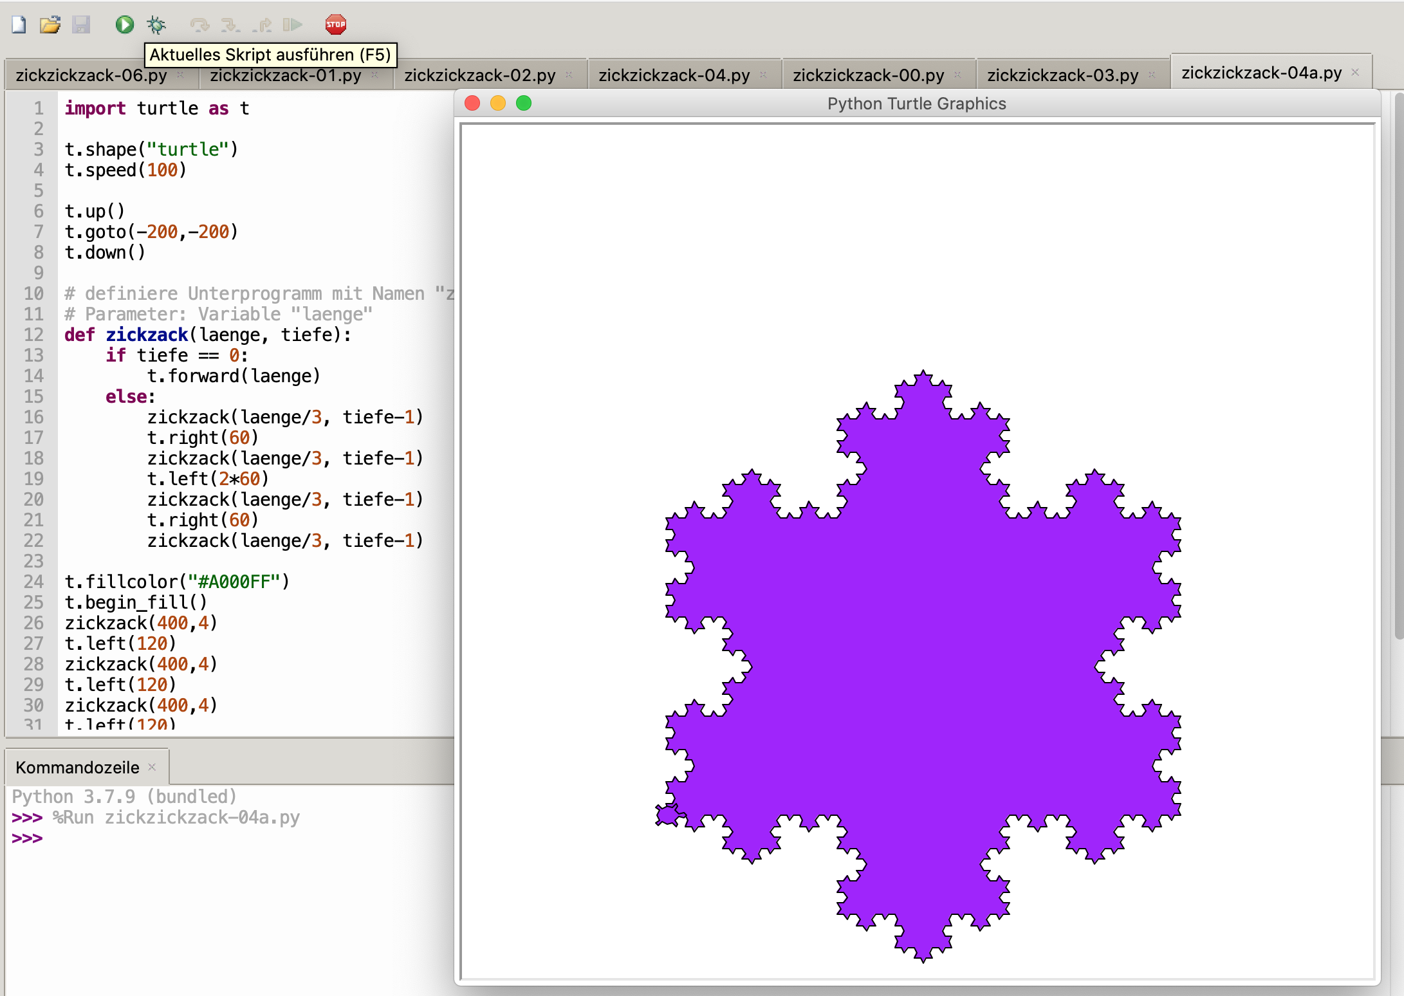The height and width of the screenshot is (996, 1404).
Task: Click the Step over debug icon
Action: 199,25
